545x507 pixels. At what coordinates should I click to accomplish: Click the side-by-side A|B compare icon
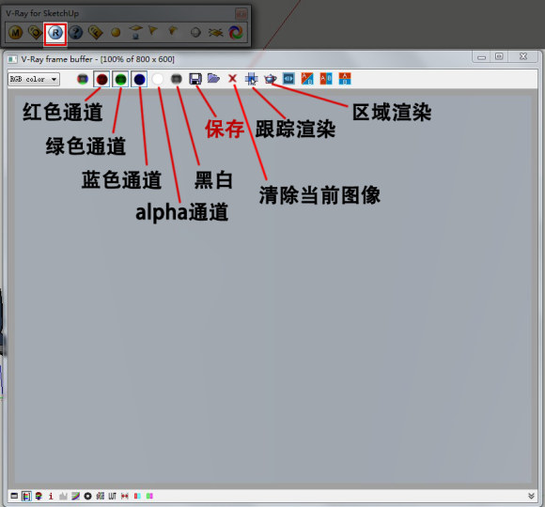tap(326, 79)
